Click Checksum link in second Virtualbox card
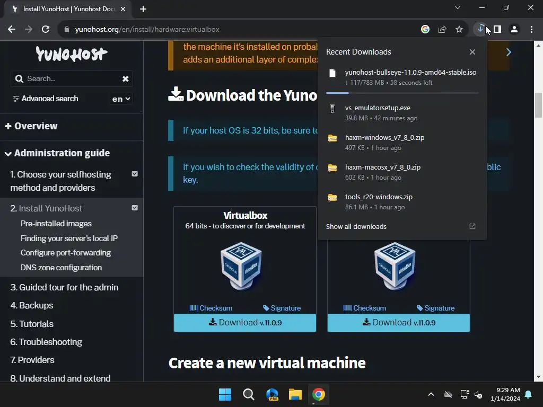Viewport: 543px width, 407px height. (x=365, y=308)
